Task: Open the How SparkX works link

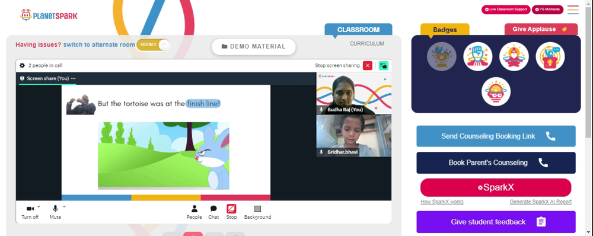Action: point(442,202)
